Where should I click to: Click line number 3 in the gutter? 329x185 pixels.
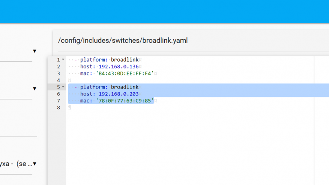59,74
